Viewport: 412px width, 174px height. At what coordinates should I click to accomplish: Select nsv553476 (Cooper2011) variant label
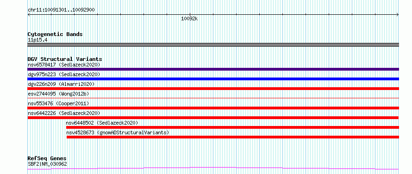pyautogui.click(x=58, y=103)
